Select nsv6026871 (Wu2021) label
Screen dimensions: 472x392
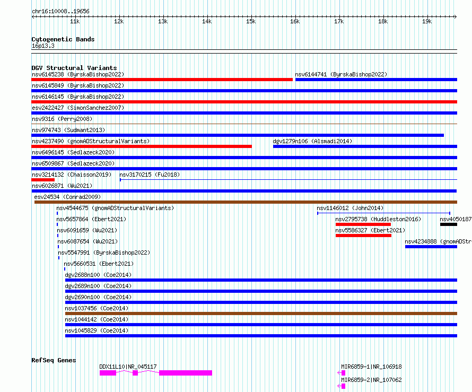tap(62, 186)
